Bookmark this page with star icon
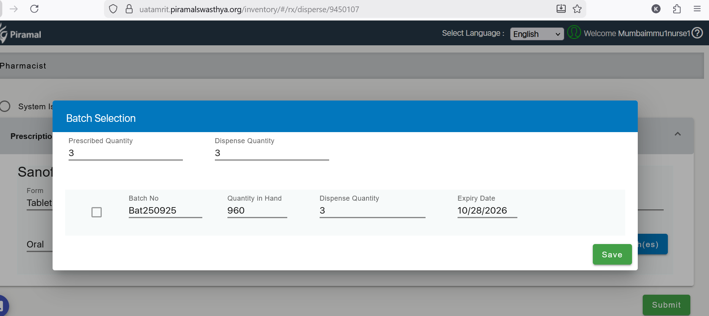The width and height of the screenshot is (709, 316). pyautogui.click(x=577, y=9)
